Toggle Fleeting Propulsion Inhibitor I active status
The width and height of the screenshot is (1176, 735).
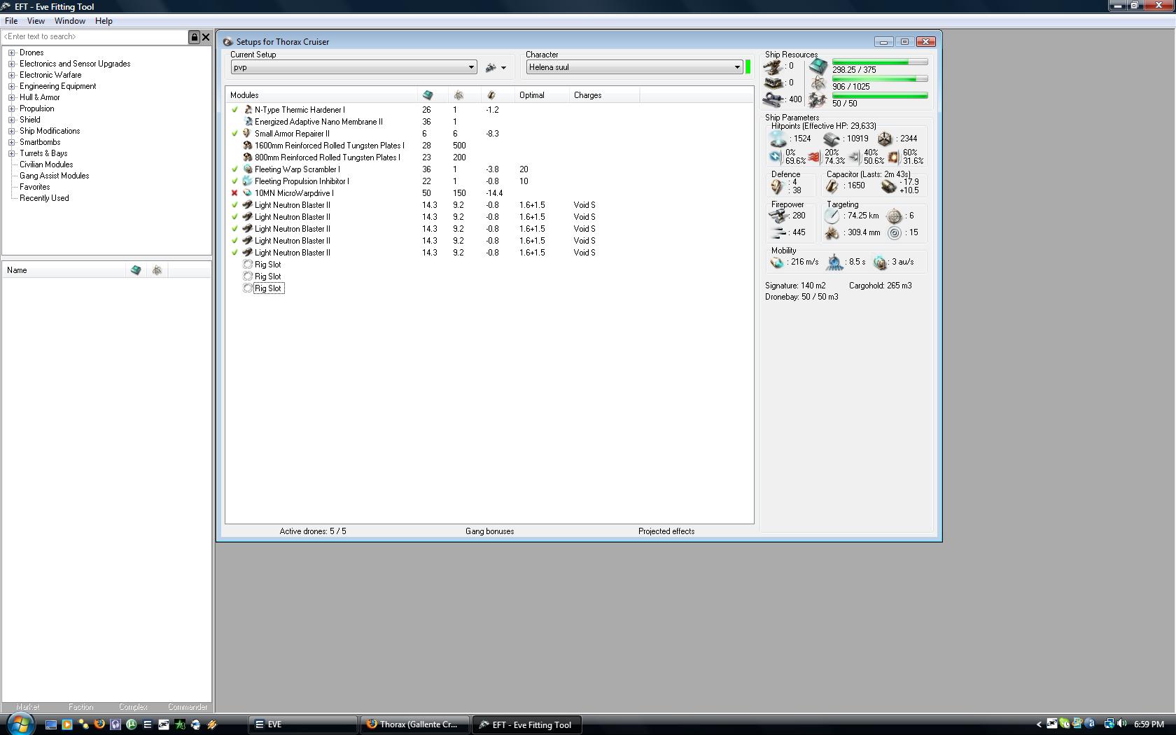pos(235,181)
